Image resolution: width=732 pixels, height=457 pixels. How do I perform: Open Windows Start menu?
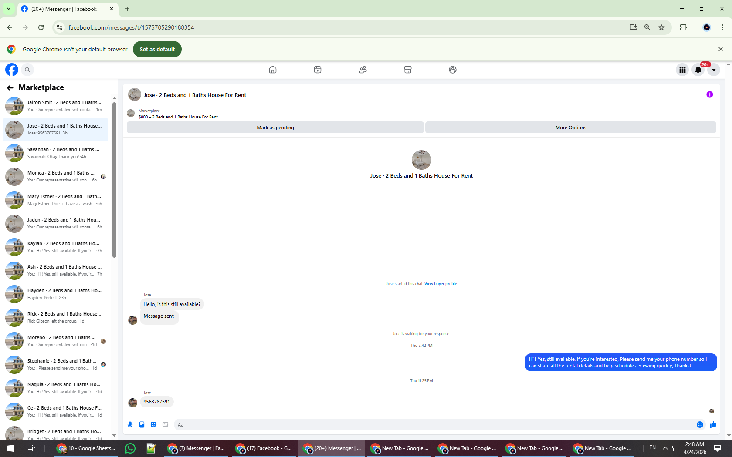(10, 448)
